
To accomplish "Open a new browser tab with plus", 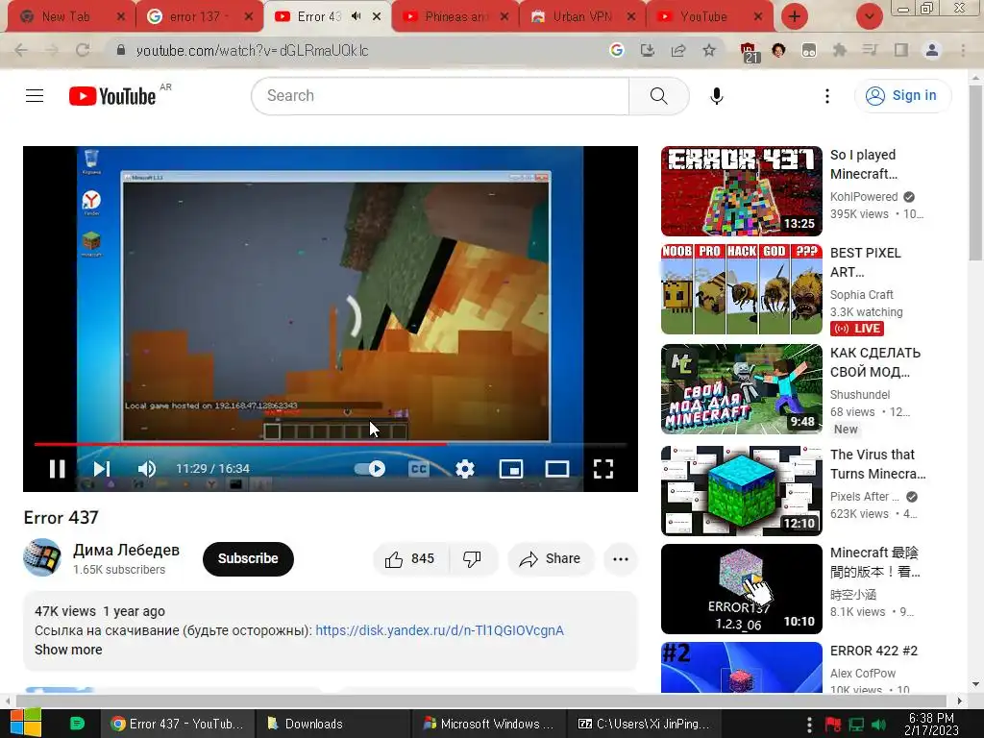I will coord(794,16).
